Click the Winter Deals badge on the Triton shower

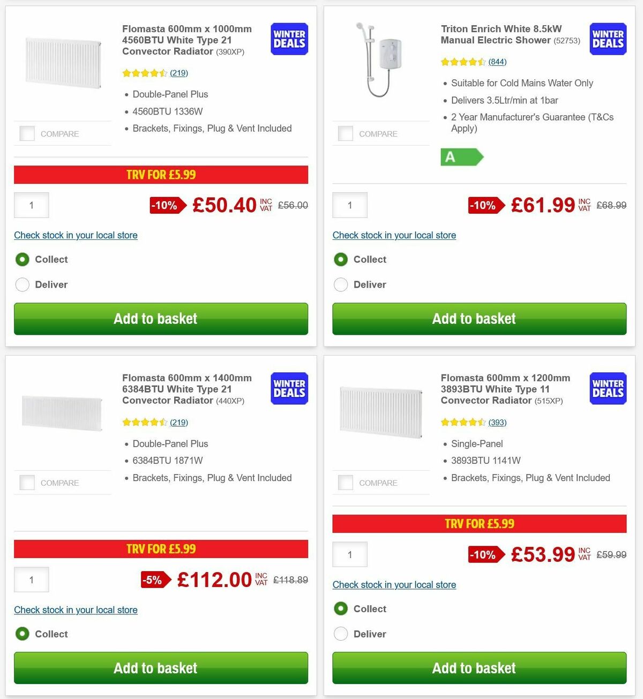(608, 39)
